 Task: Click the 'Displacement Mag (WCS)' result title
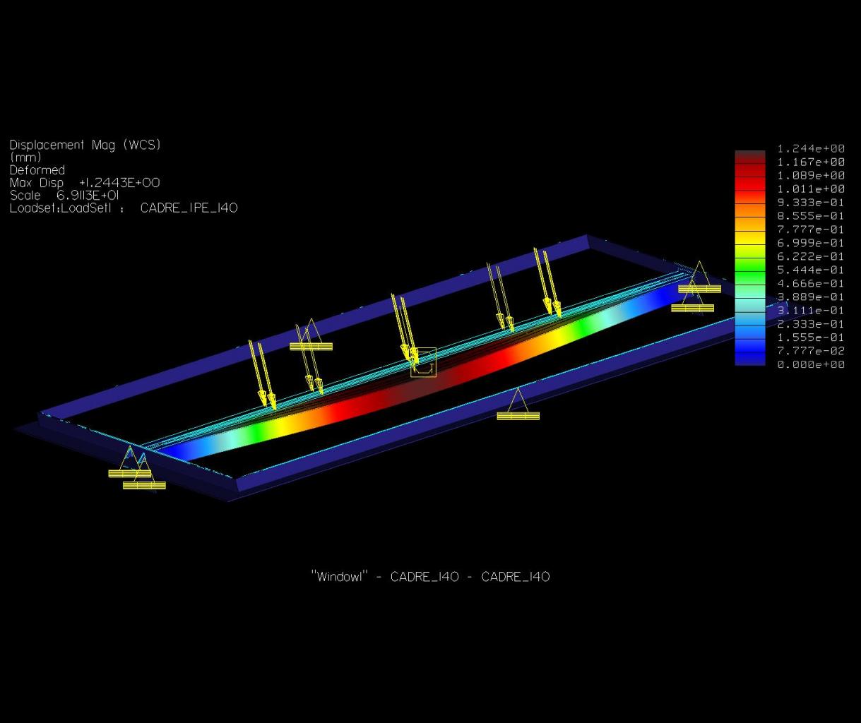point(85,145)
